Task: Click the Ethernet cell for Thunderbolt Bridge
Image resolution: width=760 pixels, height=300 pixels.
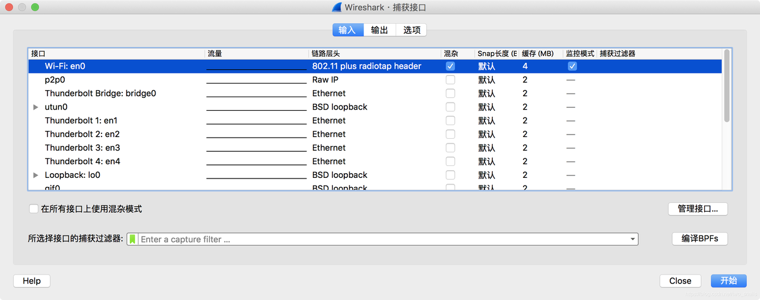Action: coord(329,94)
